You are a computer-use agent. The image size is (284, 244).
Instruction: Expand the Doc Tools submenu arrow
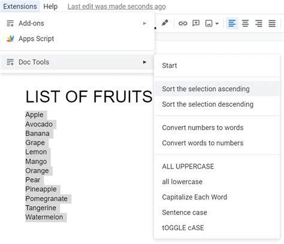[144, 62]
